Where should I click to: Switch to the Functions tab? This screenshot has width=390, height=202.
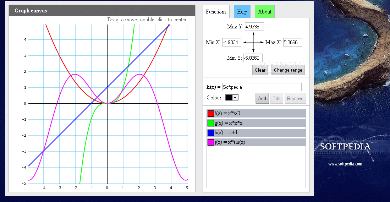pos(216,12)
